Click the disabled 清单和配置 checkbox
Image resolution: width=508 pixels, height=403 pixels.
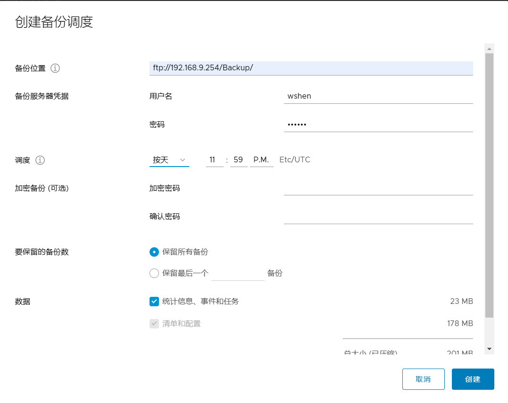[x=154, y=323]
